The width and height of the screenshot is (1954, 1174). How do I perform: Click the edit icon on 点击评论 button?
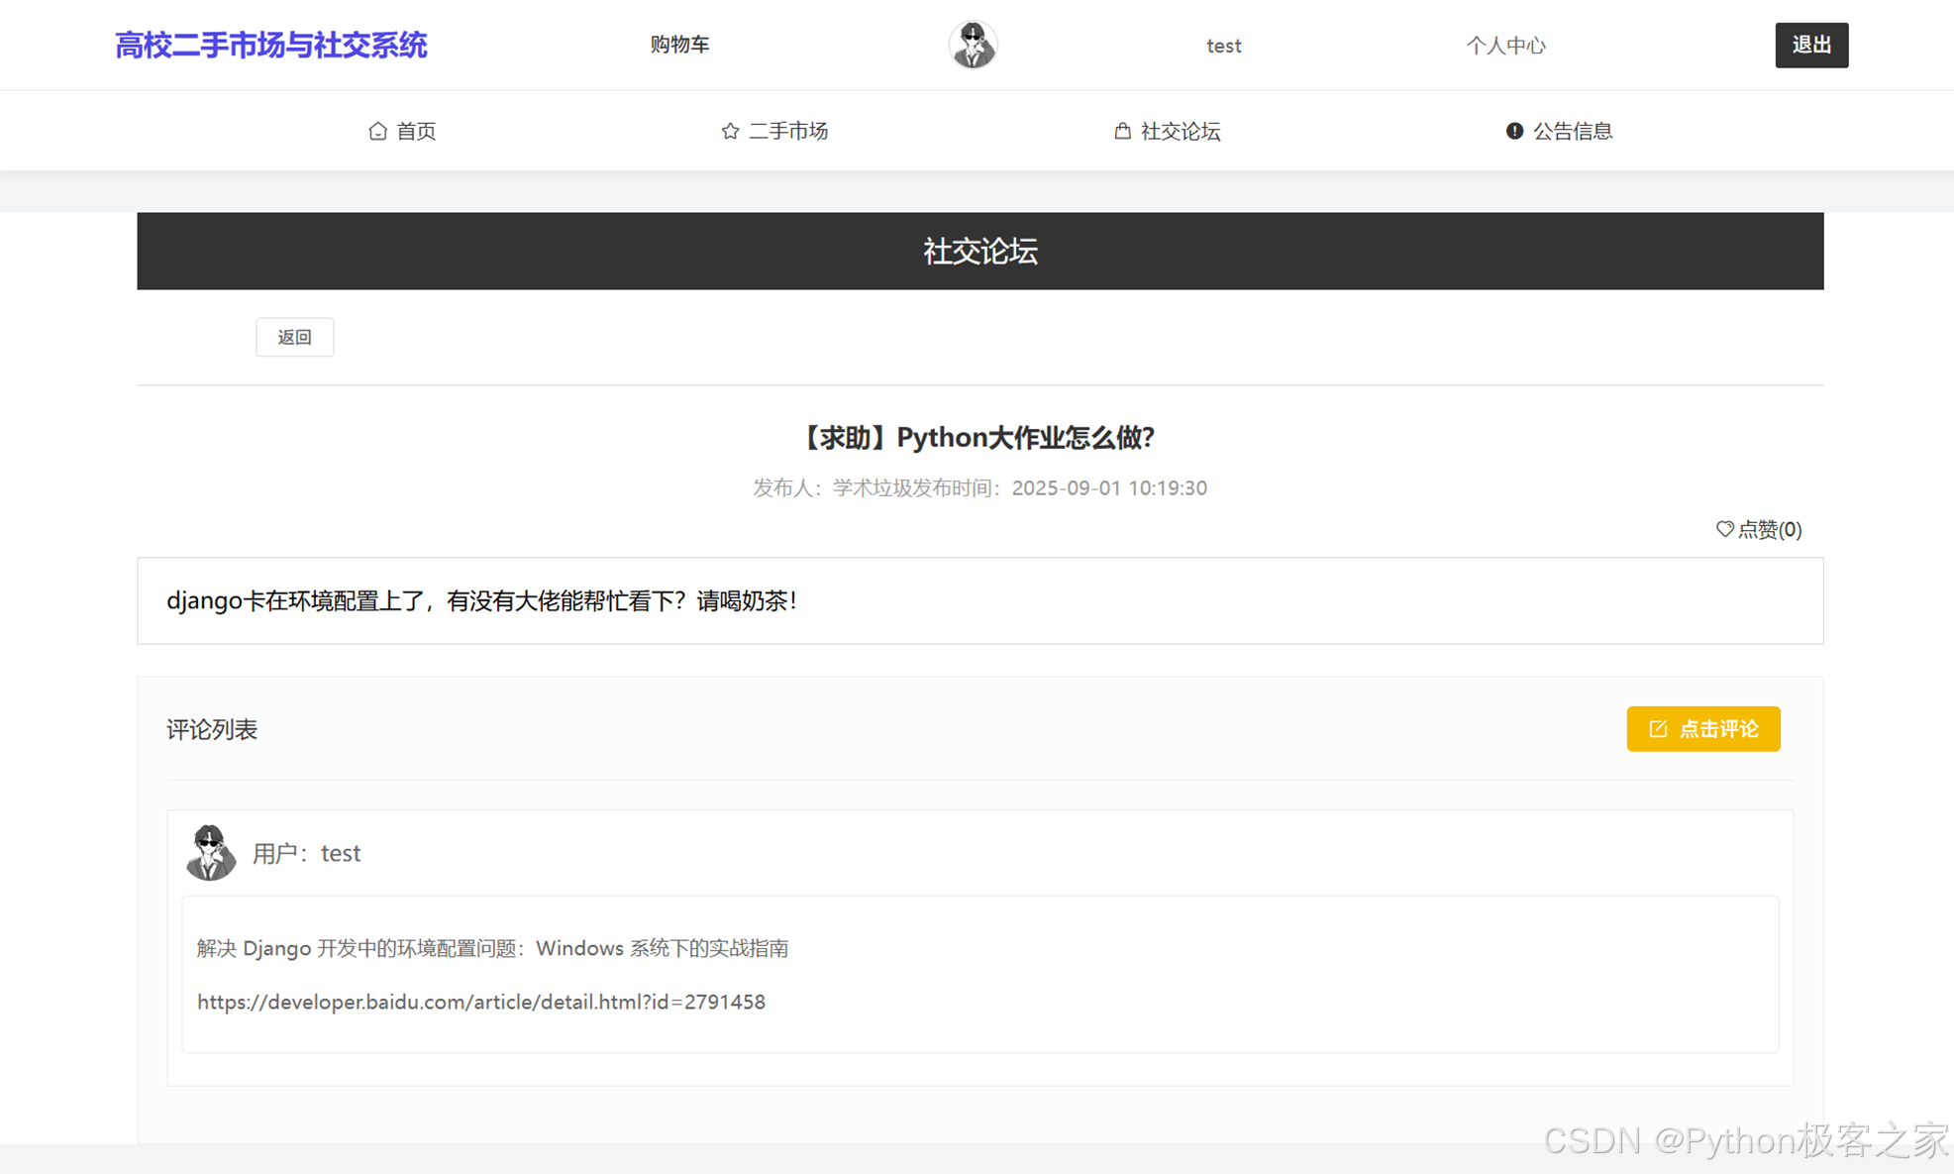pos(1658,729)
